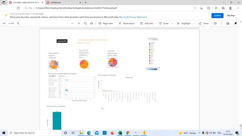Open File Explorer from taskbar
Image resolution: width=242 pixels, height=136 pixels.
pos(81,133)
